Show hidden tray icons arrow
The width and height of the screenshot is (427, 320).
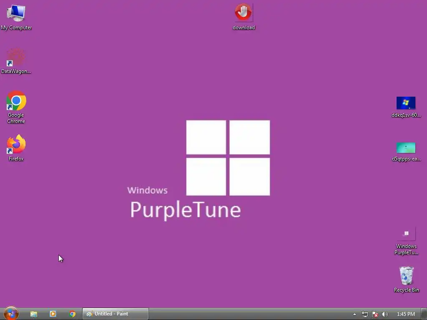[x=354, y=314]
